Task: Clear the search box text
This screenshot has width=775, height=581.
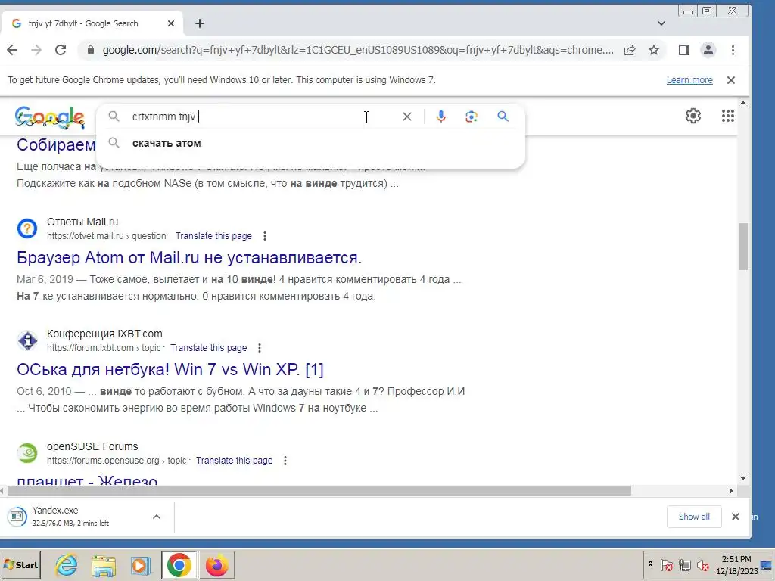Action: pos(406,117)
